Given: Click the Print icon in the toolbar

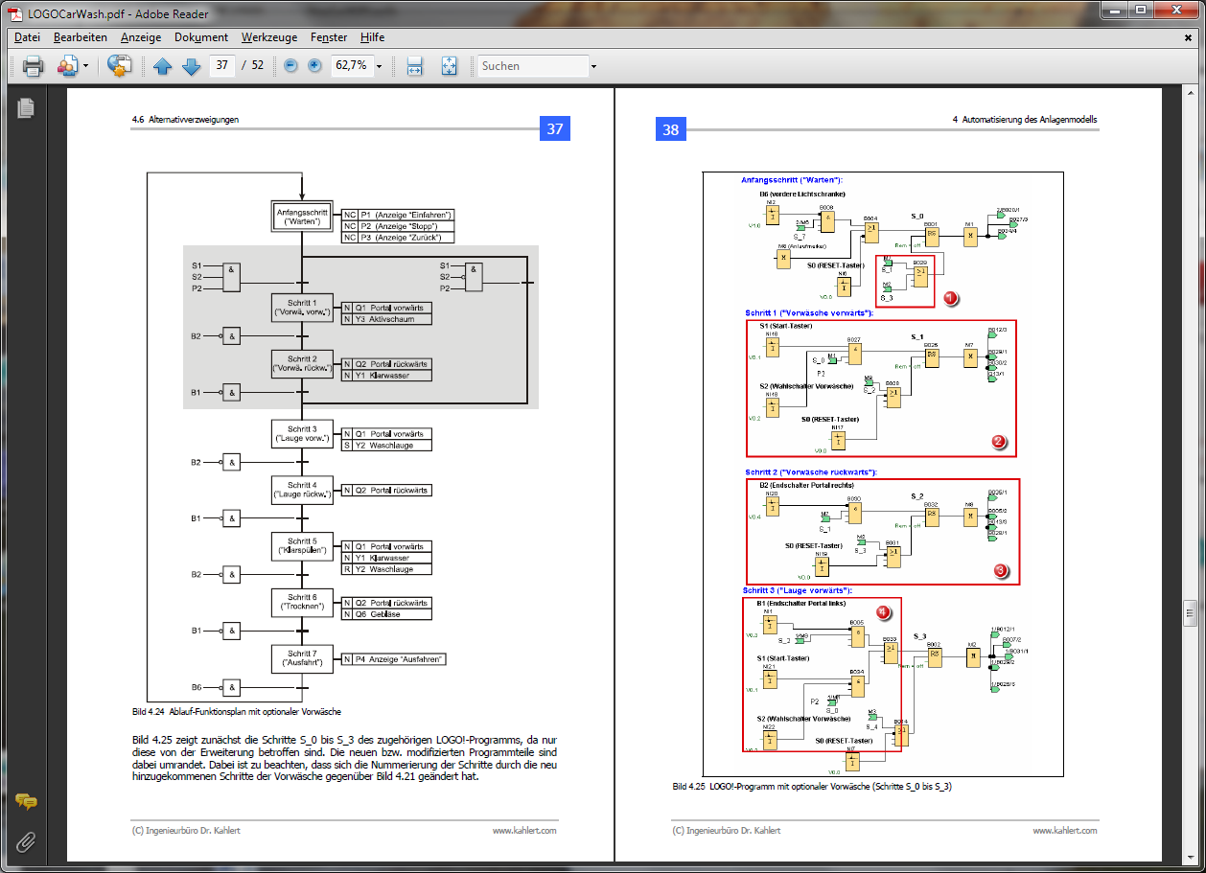Looking at the screenshot, I should click(x=34, y=66).
